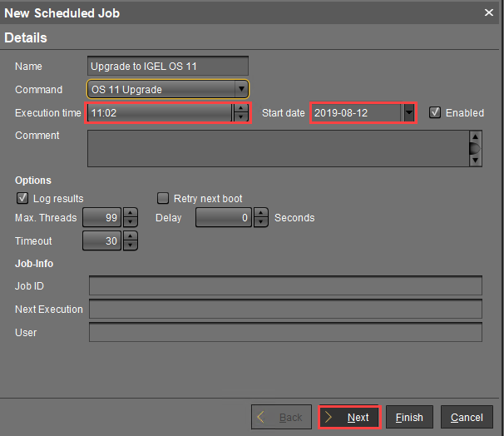Enable Retry next boot option
The image size is (504, 436).
tap(164, 199)
